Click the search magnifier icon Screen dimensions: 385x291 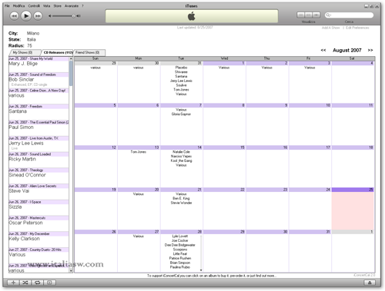coord(328,15)
